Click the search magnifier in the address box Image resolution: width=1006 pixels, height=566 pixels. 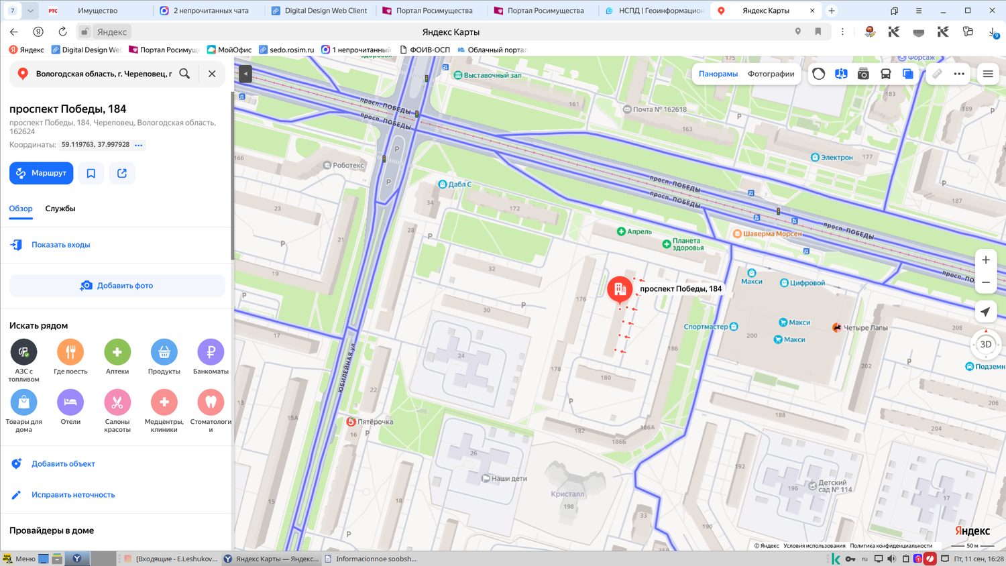(184, 74)
